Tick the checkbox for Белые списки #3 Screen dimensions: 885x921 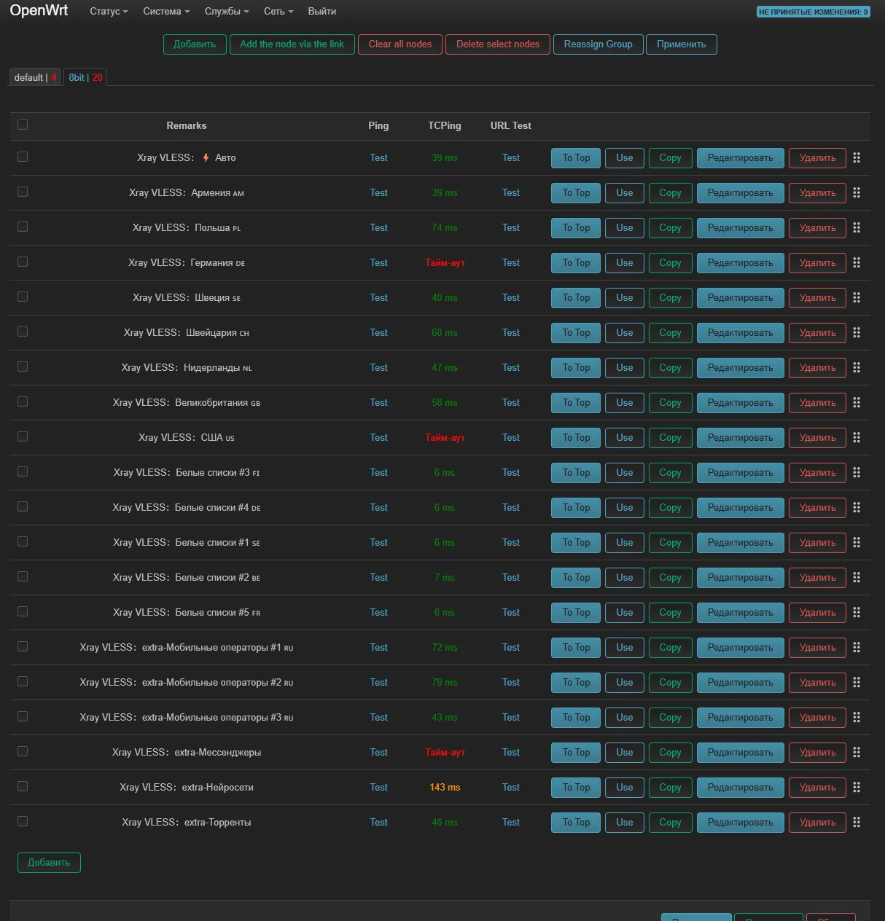click(x=23, y=471)
